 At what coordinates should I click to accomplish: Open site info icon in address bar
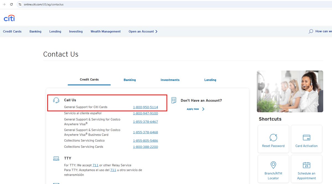pyautogui.click(x=20, y=4)
